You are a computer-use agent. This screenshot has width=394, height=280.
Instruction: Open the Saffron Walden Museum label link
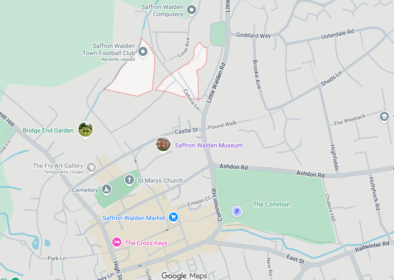(209, 145)
